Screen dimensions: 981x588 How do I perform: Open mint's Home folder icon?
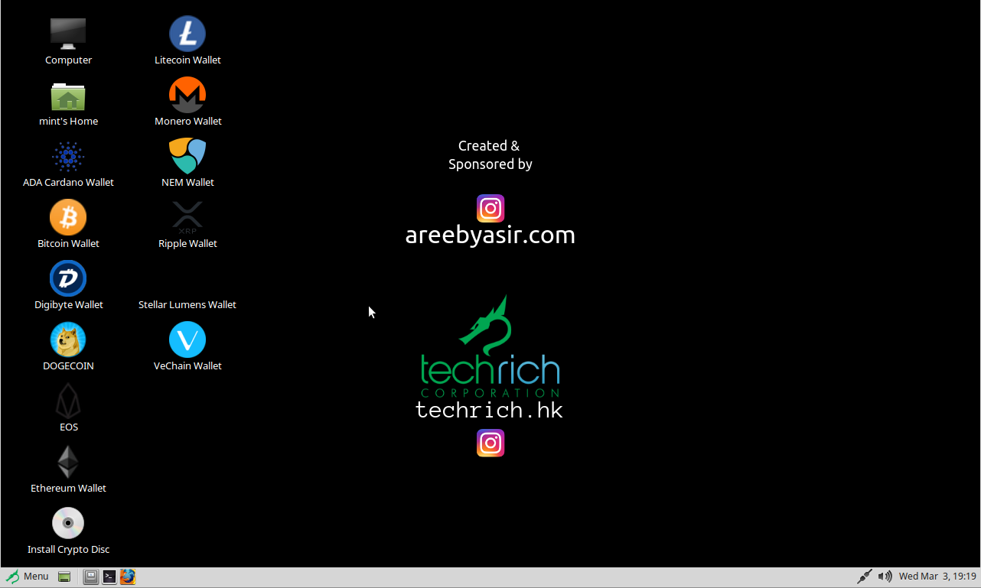(68, 96)
